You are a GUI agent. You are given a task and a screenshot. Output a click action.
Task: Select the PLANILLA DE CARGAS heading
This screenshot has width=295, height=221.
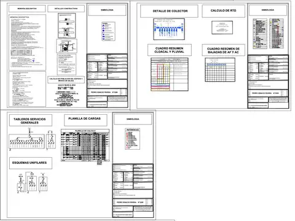click(x=85, y=120)
